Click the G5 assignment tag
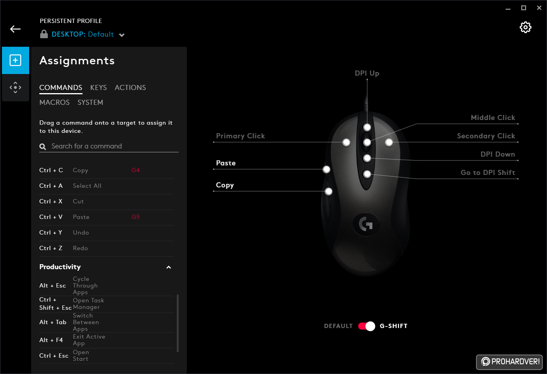This screenshot has width=547, height=374. pyautogui.click(x=135, y=217)
